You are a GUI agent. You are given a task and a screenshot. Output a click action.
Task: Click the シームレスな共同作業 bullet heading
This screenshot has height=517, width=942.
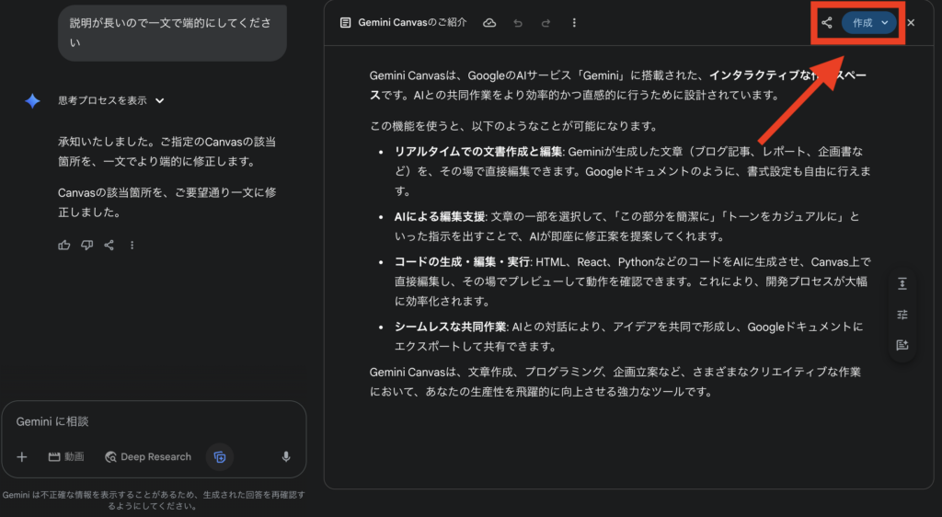click(451, 327)
